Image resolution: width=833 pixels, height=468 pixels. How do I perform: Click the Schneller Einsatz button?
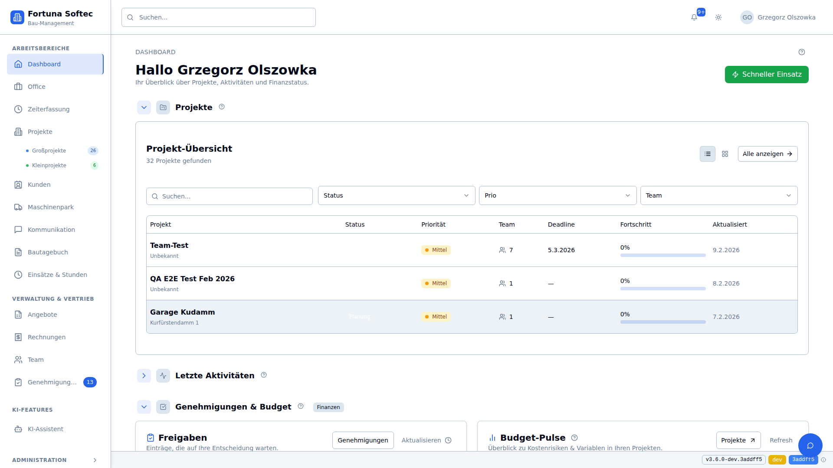767,75
